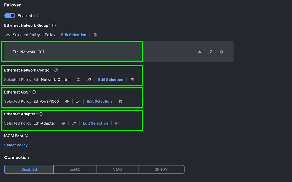The width and height of the screenshot is (292, 182).
Task: Click the Eth-Network-Control policy name
Action: (52, 80)
